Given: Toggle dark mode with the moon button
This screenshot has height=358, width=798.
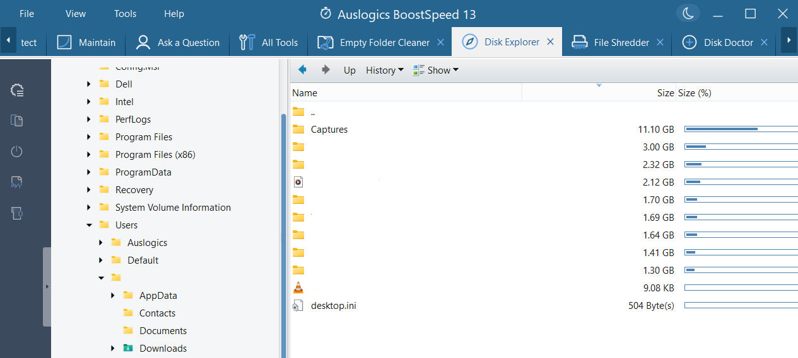Looking at the screenshot, I should (x=687, y=13).
